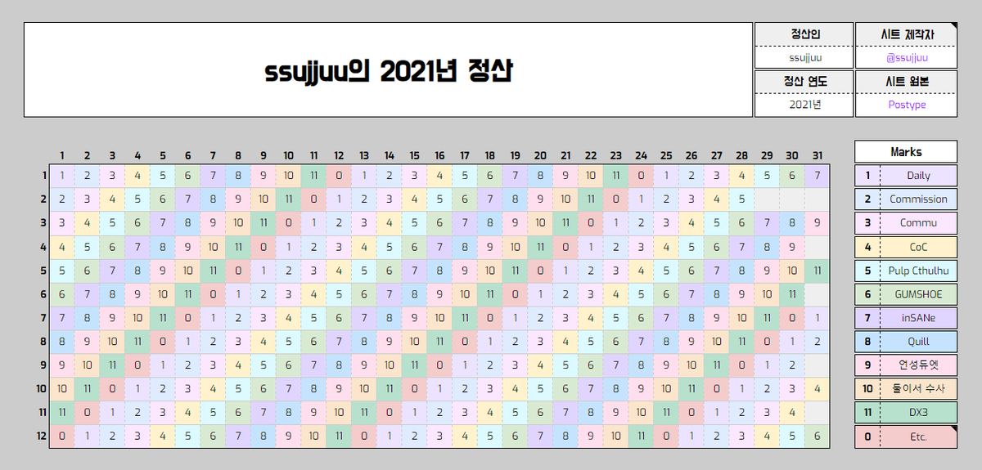Select grid cell at row 12, column 1
Image resolution: width=982 pixels, height=470 pixels.
62,436
